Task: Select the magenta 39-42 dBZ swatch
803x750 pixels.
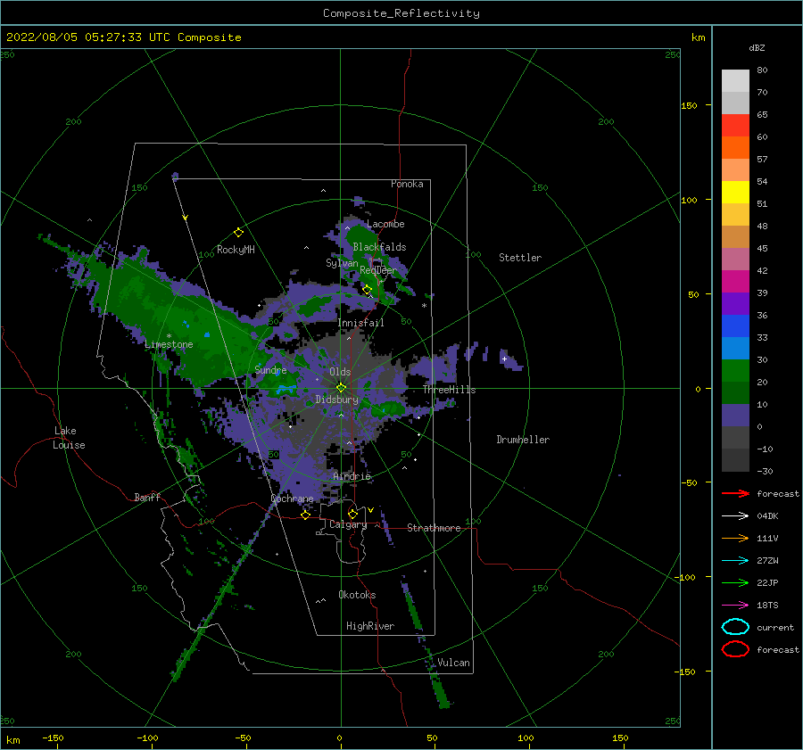Action: coord(735,282)
